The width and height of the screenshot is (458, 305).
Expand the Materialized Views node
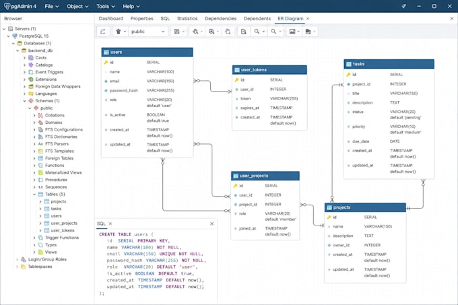coord(34,173)
